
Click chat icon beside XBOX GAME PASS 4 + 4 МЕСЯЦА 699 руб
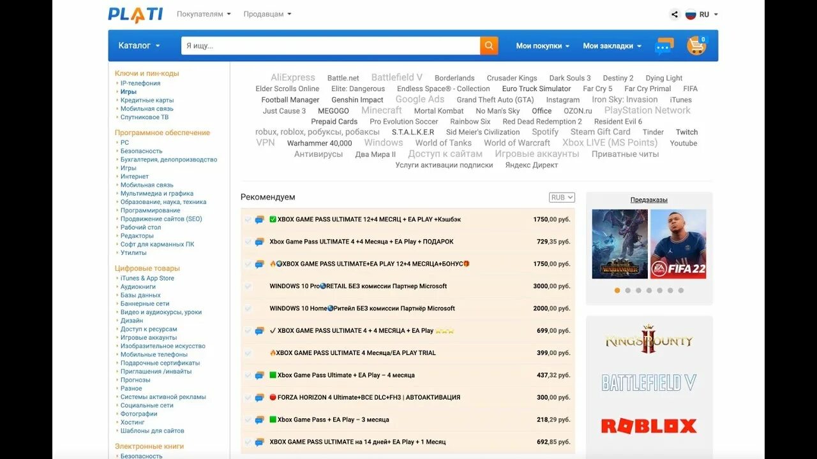click(260, 331)
